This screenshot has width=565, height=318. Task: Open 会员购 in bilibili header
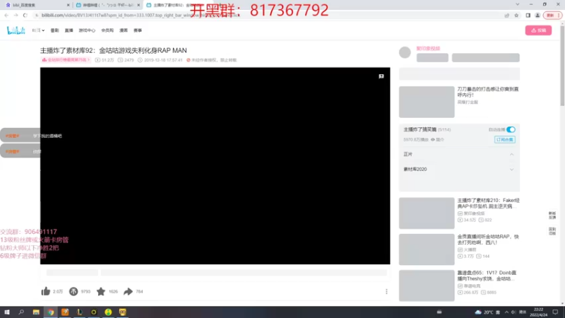[107, 30]
